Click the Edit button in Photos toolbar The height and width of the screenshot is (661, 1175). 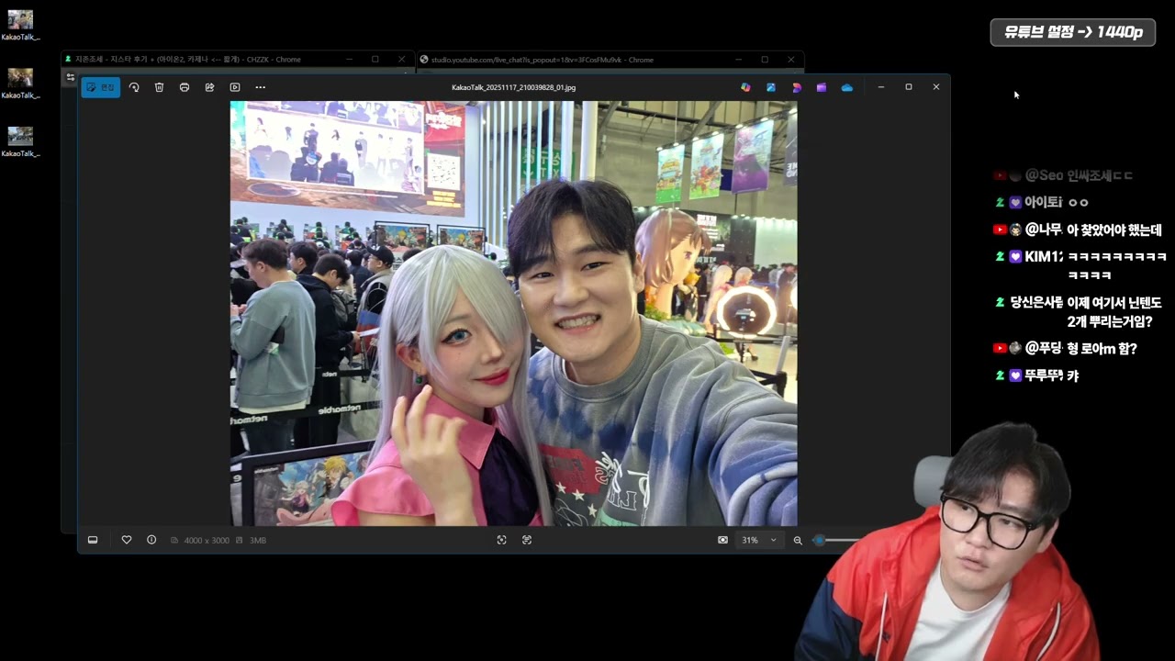100,87
